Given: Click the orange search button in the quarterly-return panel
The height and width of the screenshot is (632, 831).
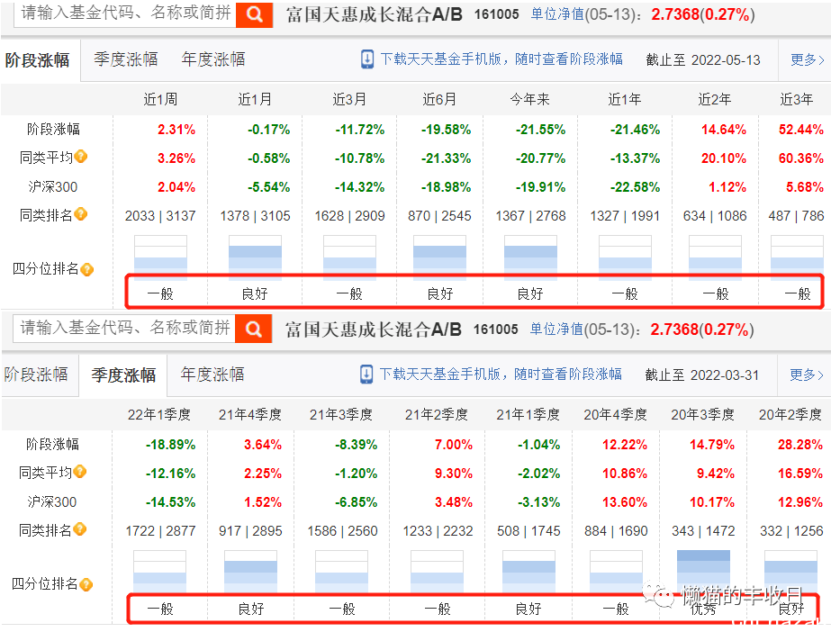Looking at the screenshot, I should tap(253, 329).
